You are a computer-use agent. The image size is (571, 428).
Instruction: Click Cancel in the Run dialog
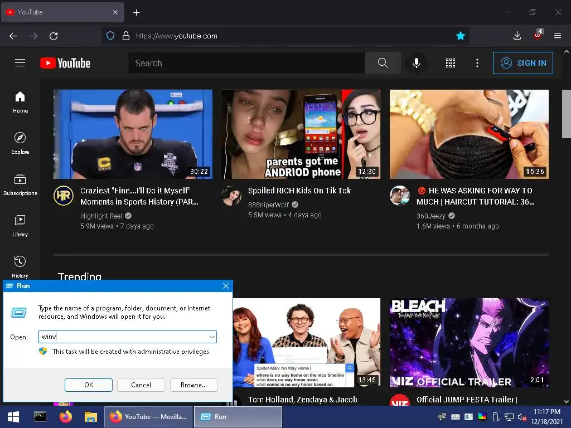[x=141, y=385]
